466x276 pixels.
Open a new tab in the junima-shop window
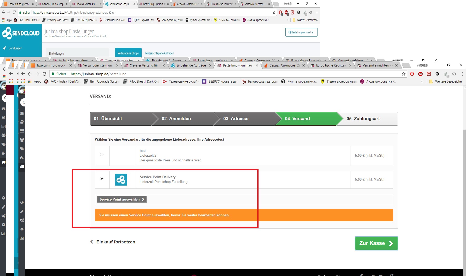(406, 65)
